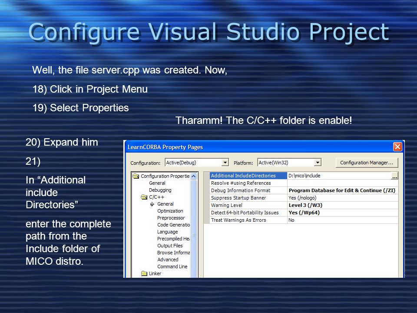
Task: Click the empty Resolve #using References value
Action: [343, 183]
